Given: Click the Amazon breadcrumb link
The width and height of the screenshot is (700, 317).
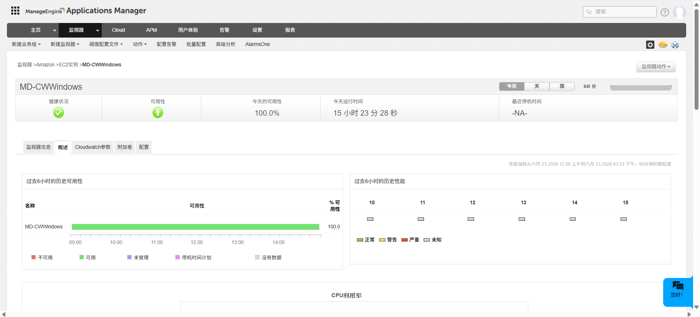Looking at the screenshot, I should pos(45,65).
